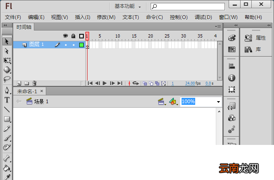Select the Paint Bucket tool

[7, 168]
